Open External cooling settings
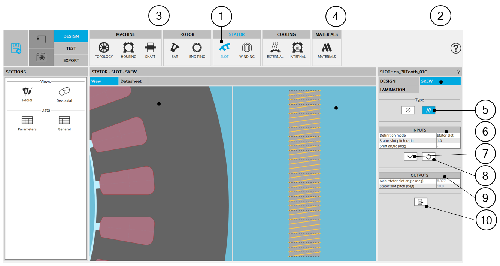This screenshot has width=500, height=266. point(275,51)
